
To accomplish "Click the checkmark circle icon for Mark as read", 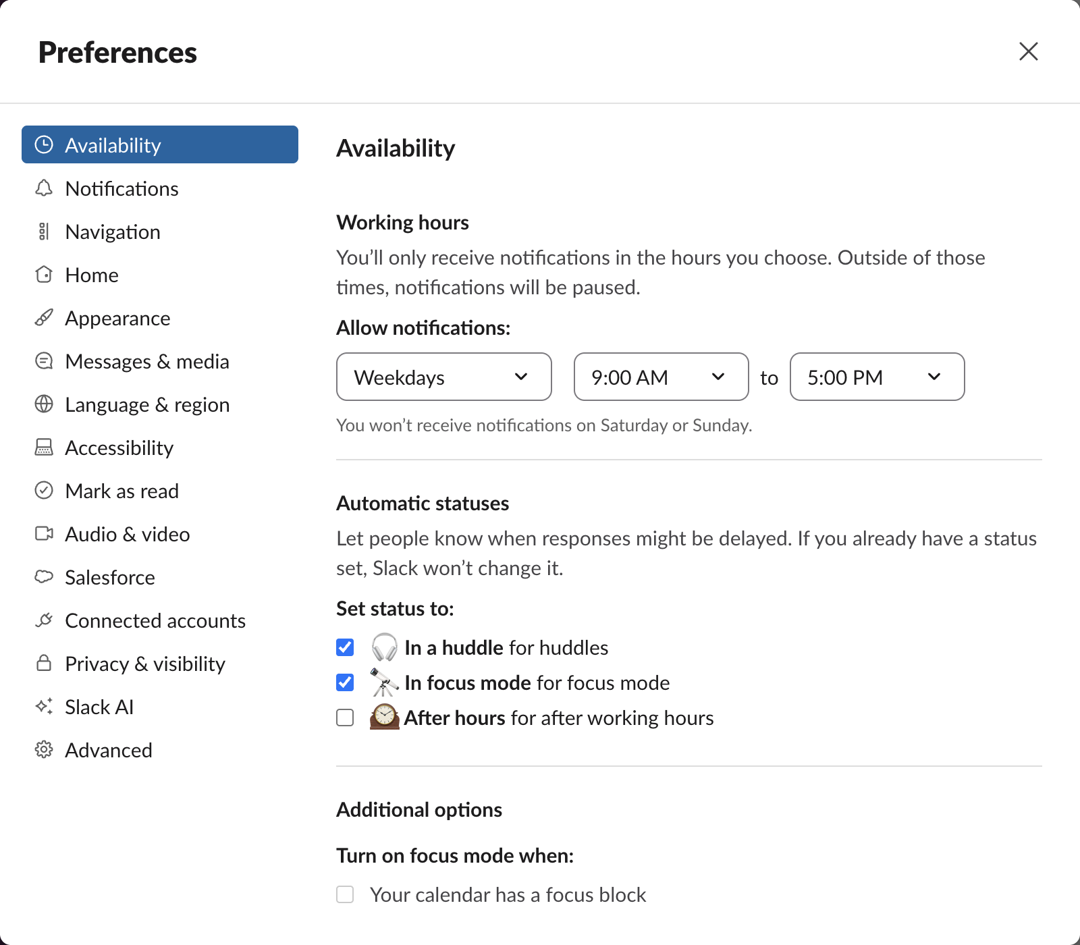I will tap(44, 490).
